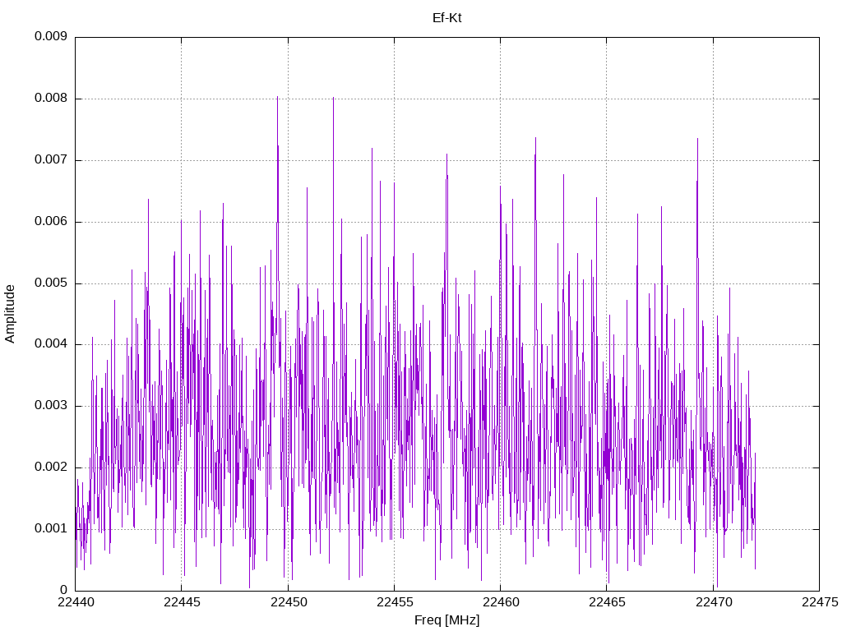This screenshot has width=842, height=631.
Task: Click the x-axis tick value 22450
Action: [x=289, y=602]
